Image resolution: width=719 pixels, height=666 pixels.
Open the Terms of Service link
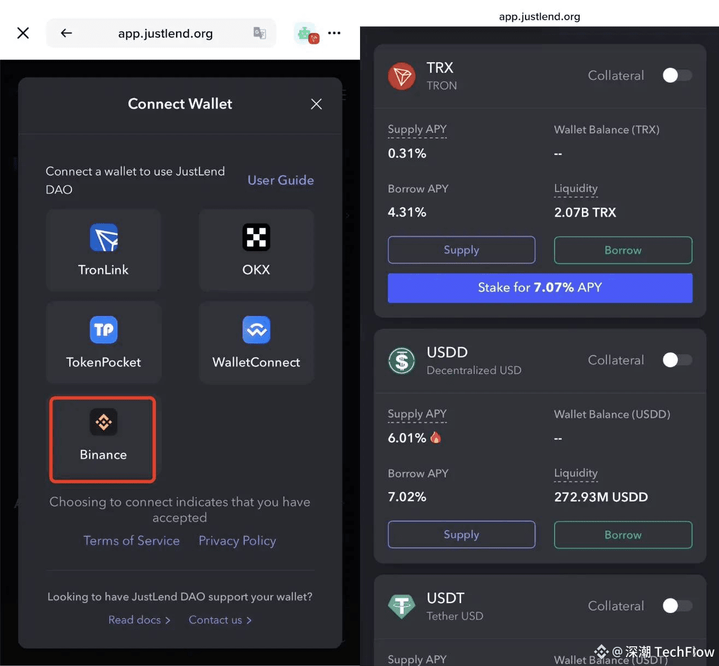[131, 541]
